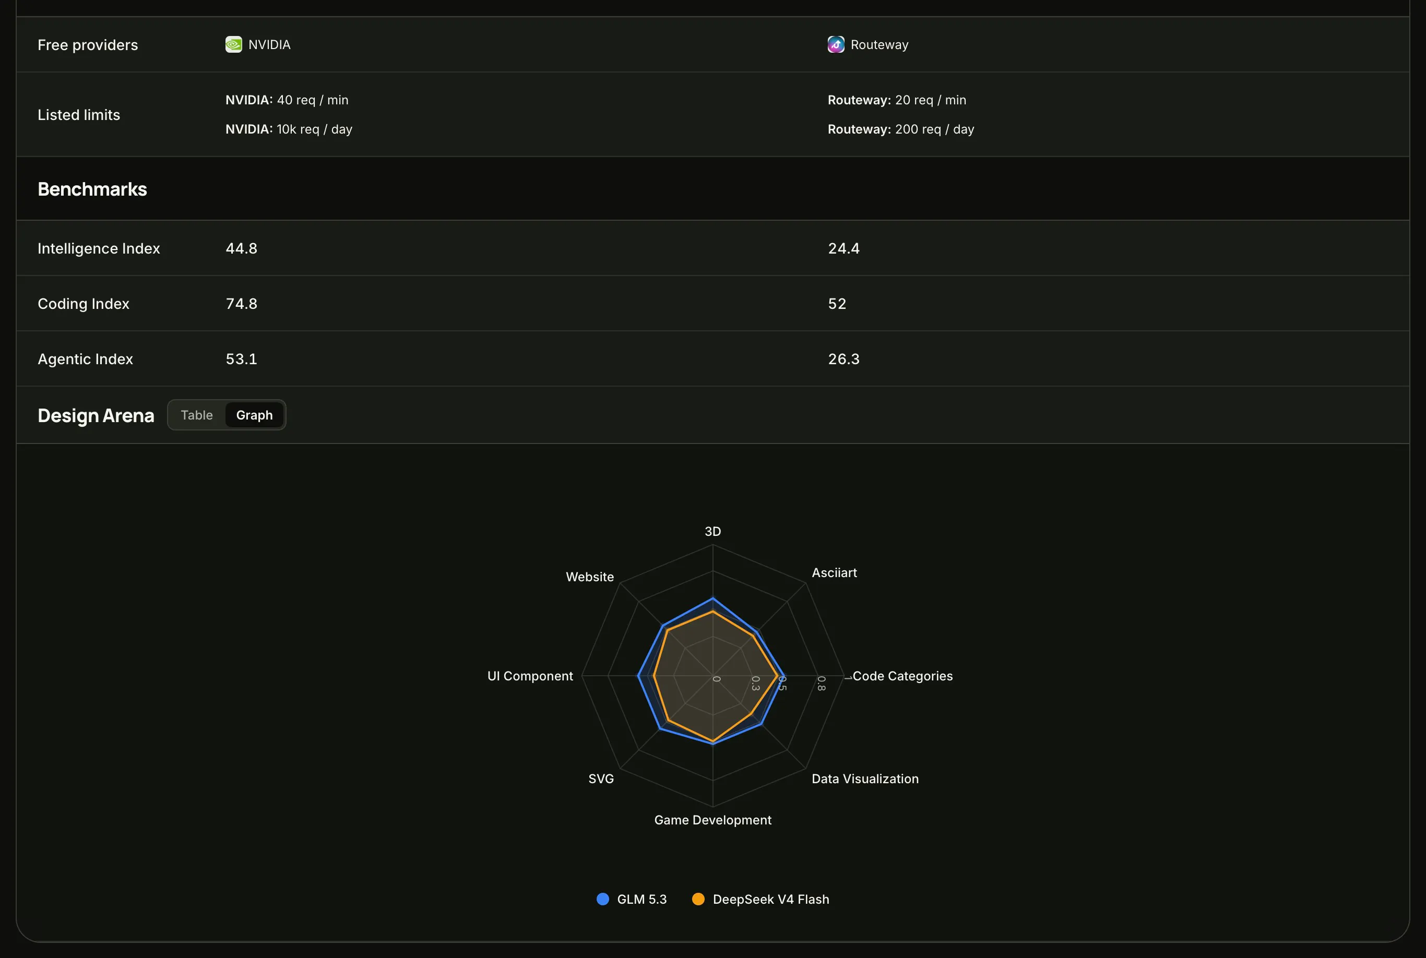Click the SVG axis label
This screenshot has width=1426, height=958.
point(601,779)
